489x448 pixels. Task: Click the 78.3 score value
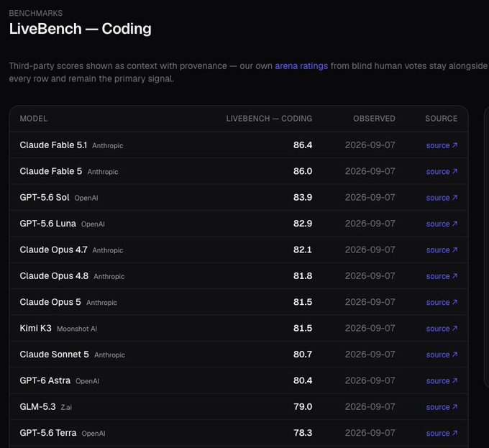pos(303,433)
